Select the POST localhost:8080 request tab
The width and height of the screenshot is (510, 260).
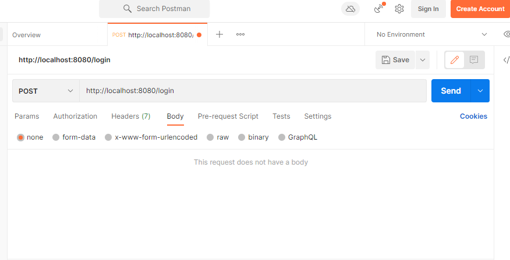pos(157,35)
